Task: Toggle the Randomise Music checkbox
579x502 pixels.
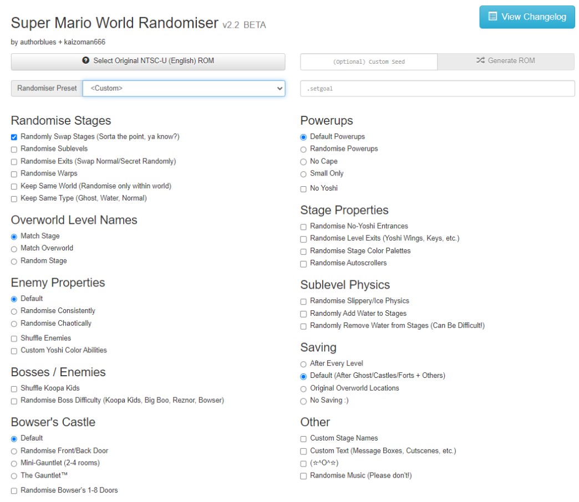Action: tap(303, 476)
